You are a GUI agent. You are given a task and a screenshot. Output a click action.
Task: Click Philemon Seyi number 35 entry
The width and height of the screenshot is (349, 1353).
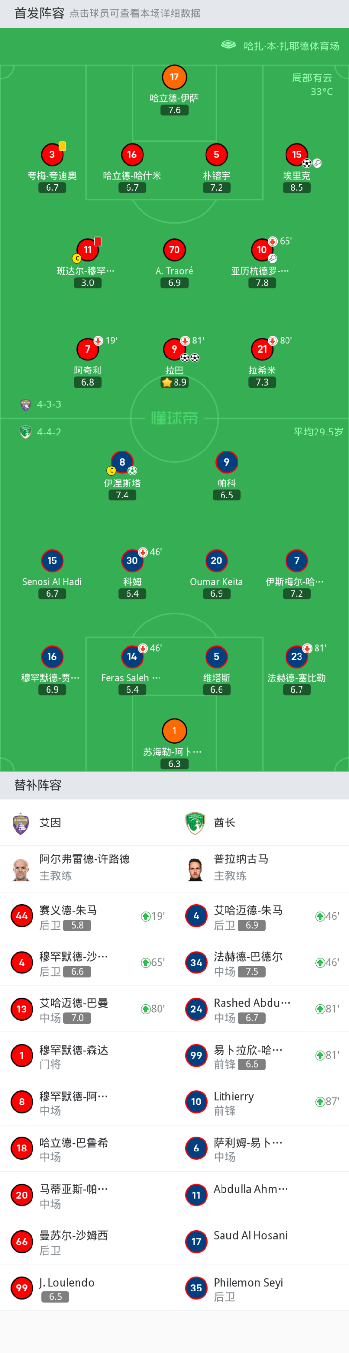click(x=196, y=1288)
